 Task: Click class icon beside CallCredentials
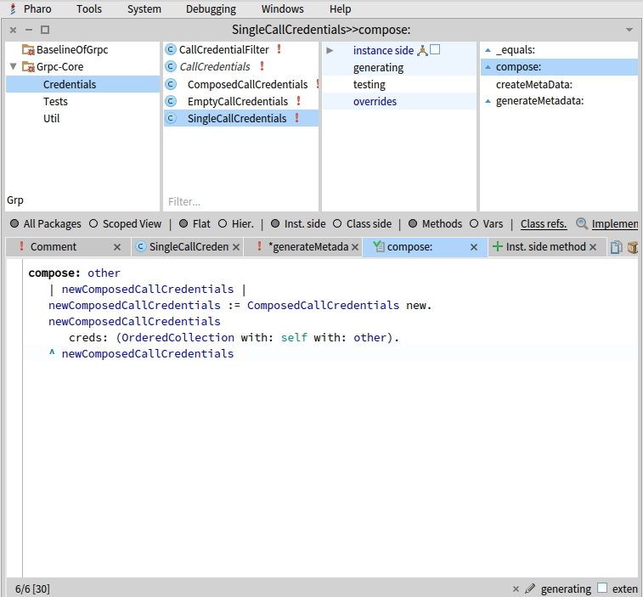pyautogui.click(x=171, y=66)
